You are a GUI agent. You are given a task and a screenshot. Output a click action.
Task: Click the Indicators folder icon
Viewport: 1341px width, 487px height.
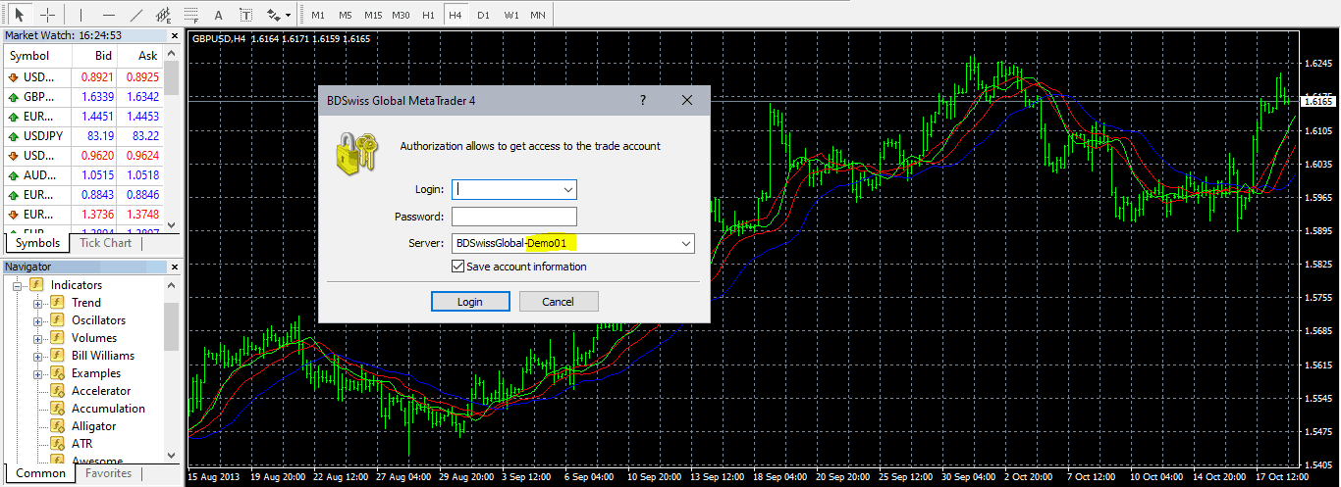click(x=36, y=285)
